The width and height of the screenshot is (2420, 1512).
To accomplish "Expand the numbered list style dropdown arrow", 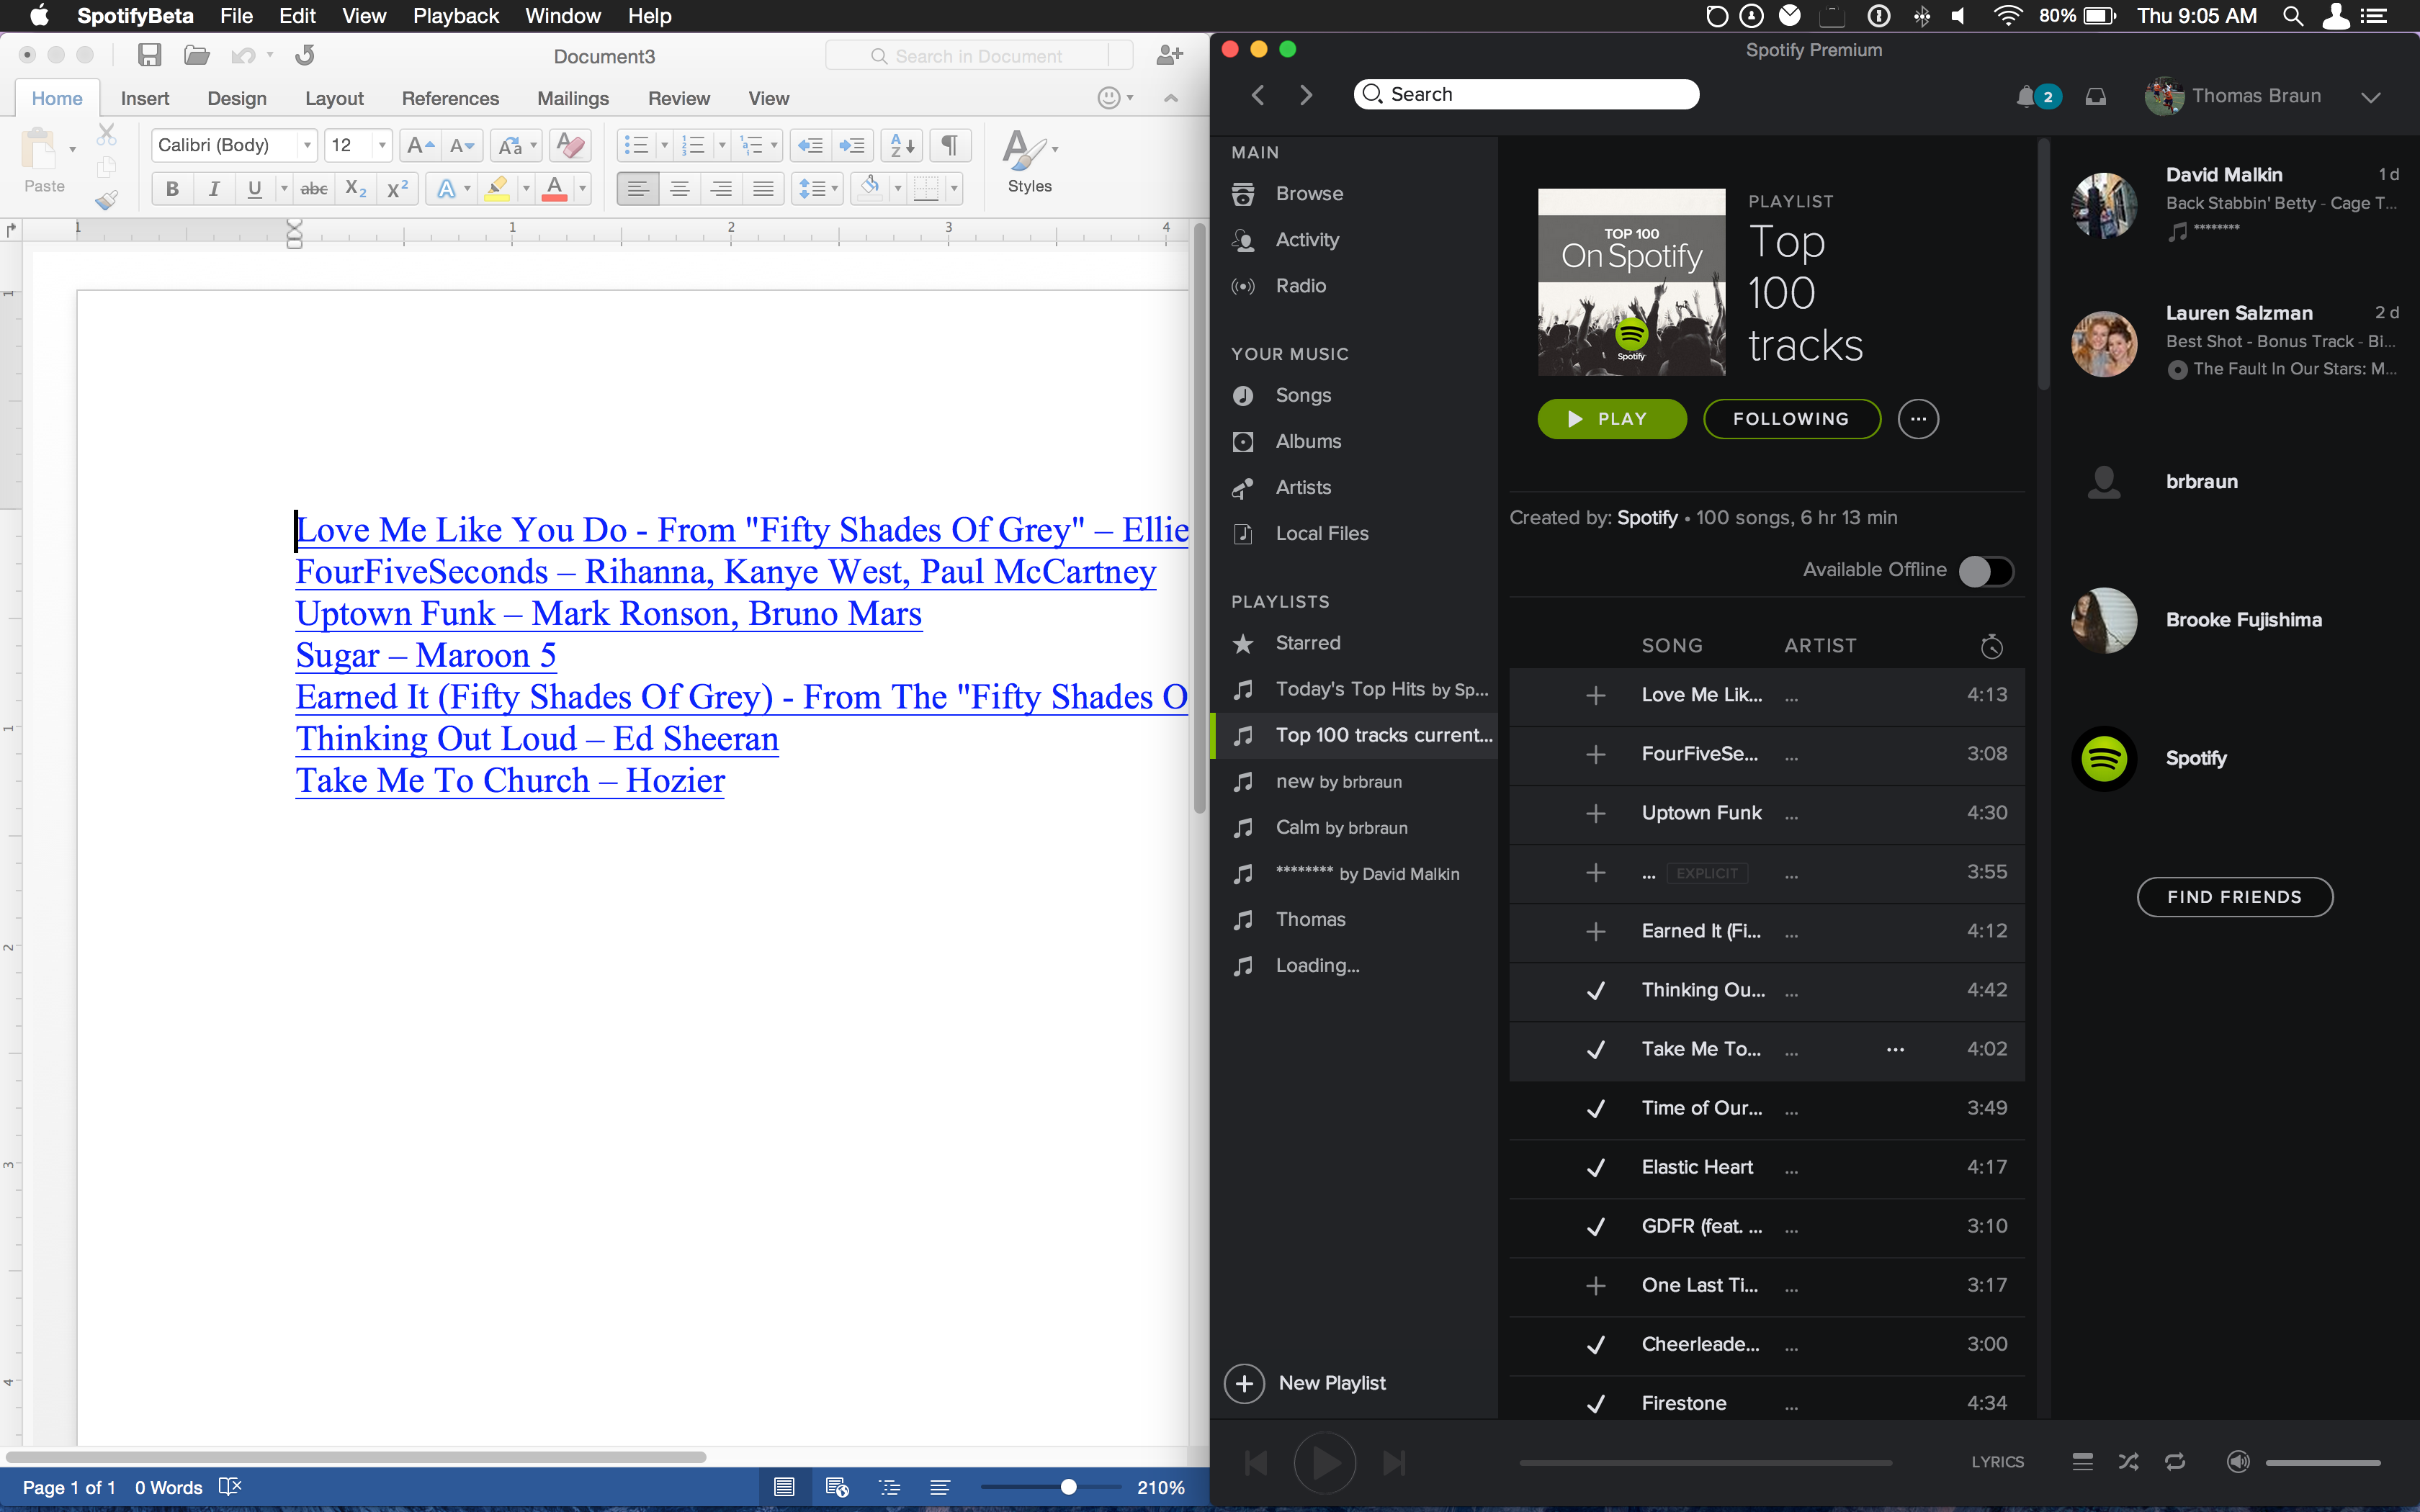I will pyautogui.click(x=721, y=146).
